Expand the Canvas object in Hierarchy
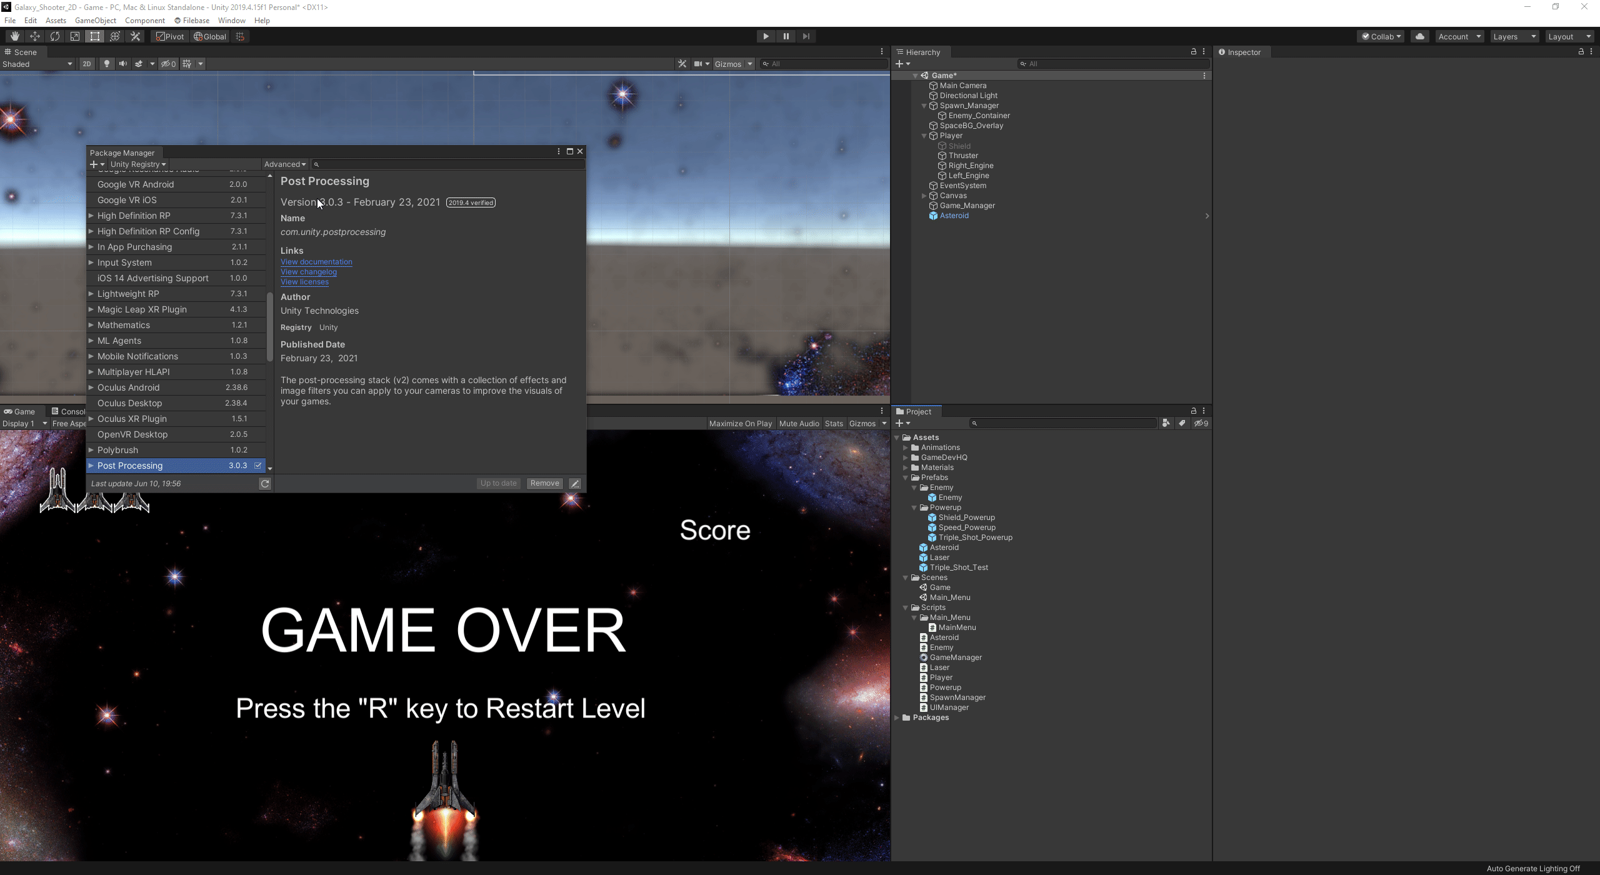The height and width of the screenshot is (875, 1600). pos(924,196)
